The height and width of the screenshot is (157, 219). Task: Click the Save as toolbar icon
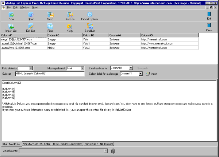[x=69, y=15]
